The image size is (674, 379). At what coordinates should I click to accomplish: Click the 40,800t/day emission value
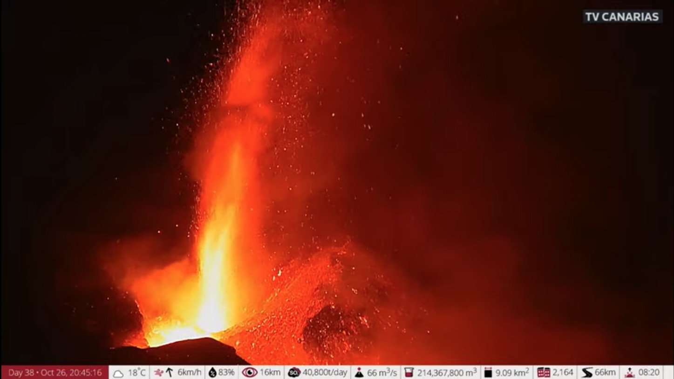tap(325, 372)
